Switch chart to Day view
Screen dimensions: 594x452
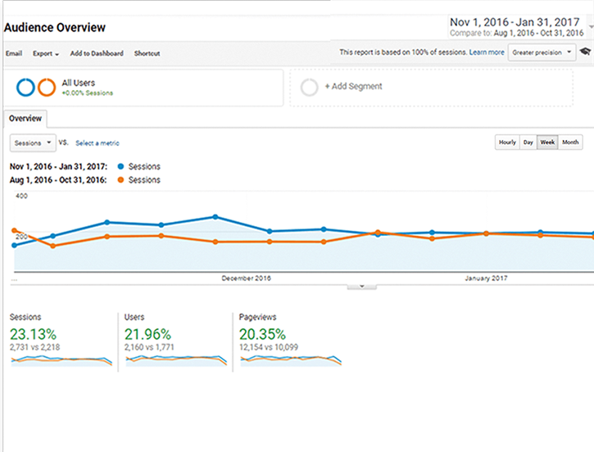528,142
